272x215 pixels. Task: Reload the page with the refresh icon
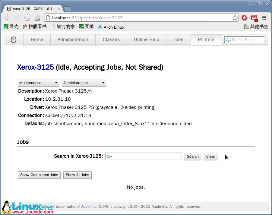[x=27, y=18]
